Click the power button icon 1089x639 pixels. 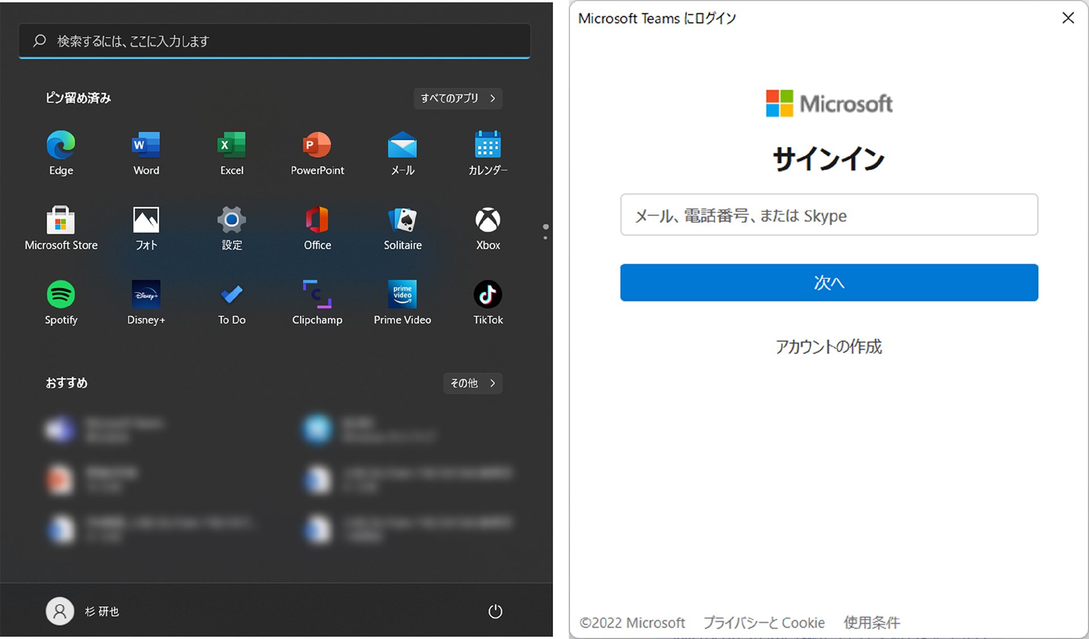click(495, 611)
